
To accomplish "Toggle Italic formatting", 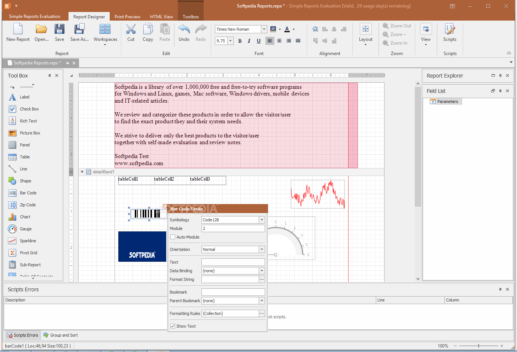I will [249, 41].
